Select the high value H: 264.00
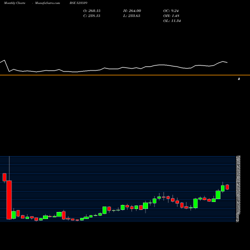Viewport: 250px width, 250px height. click(x=132, y=11)
